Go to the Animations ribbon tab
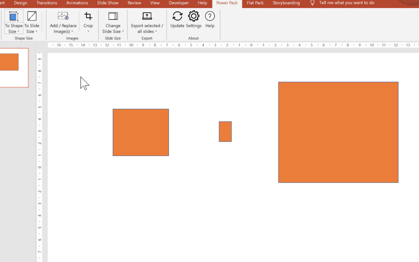The image size is (419, 262). 77,3
